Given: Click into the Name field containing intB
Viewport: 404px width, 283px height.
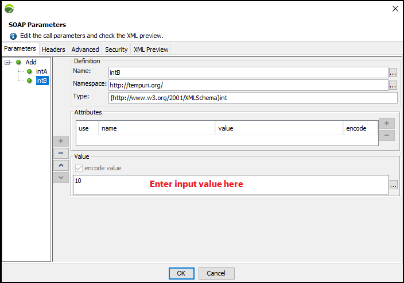Looking at the screenshot, I should [x=248, y=72].
